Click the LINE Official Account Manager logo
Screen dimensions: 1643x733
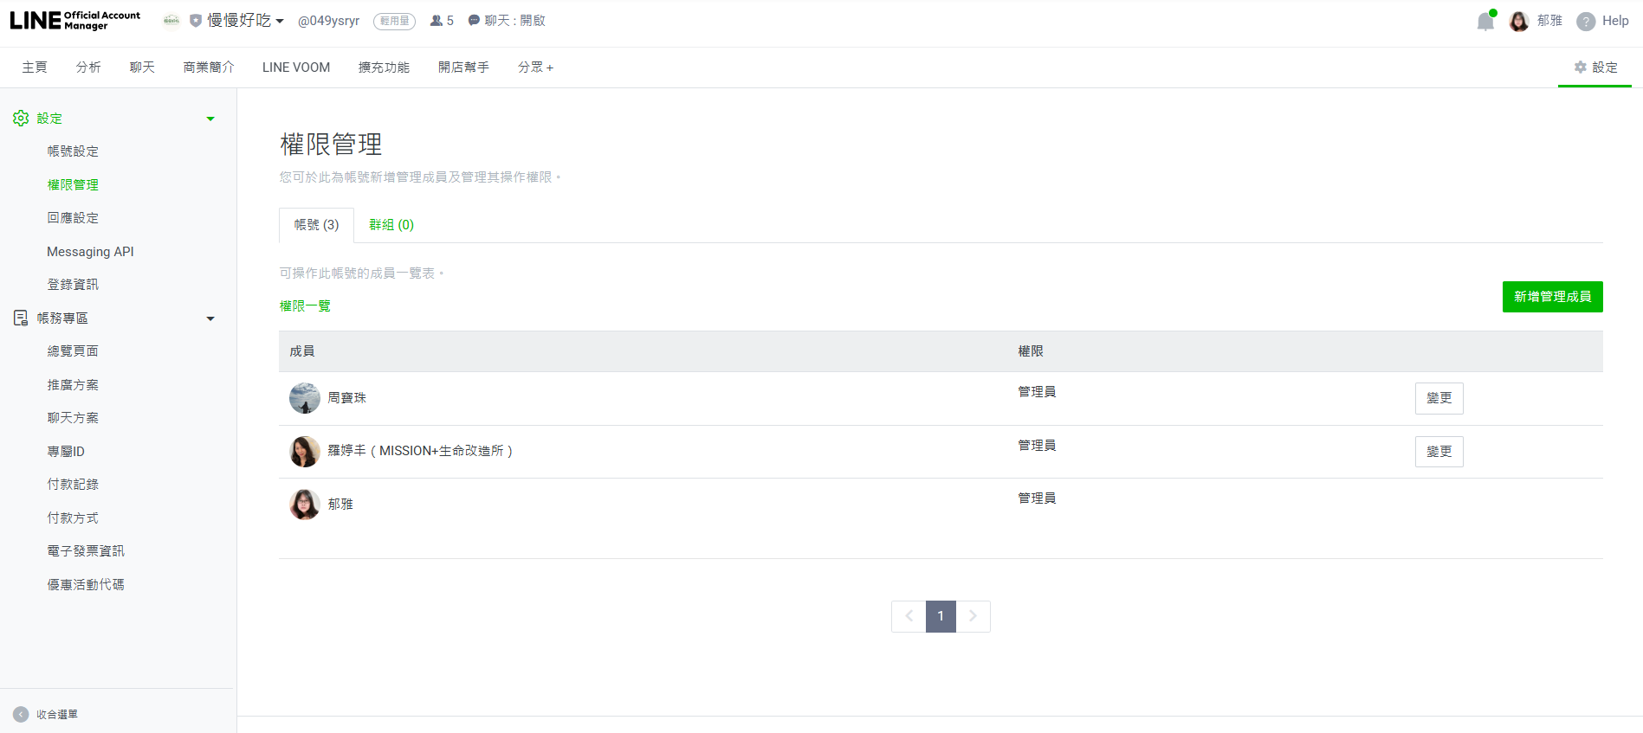(74, 21)
